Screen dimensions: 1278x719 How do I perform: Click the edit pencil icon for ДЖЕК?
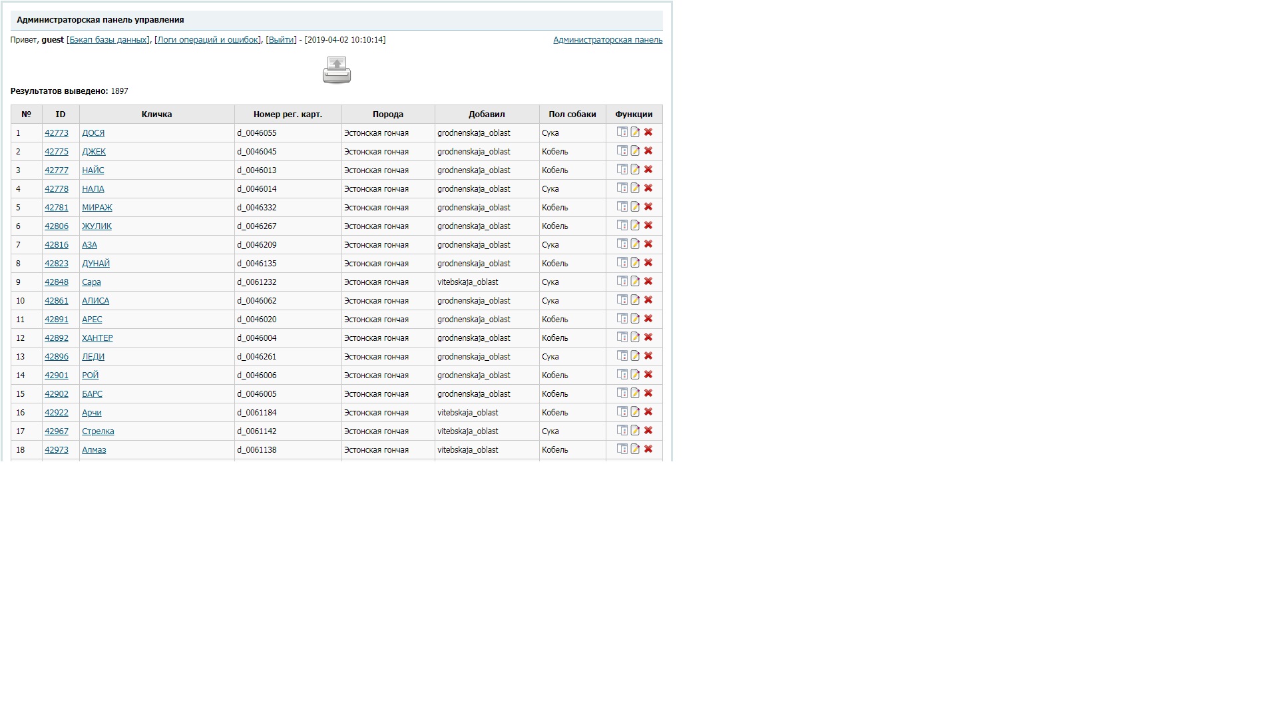tap(635, 151)
